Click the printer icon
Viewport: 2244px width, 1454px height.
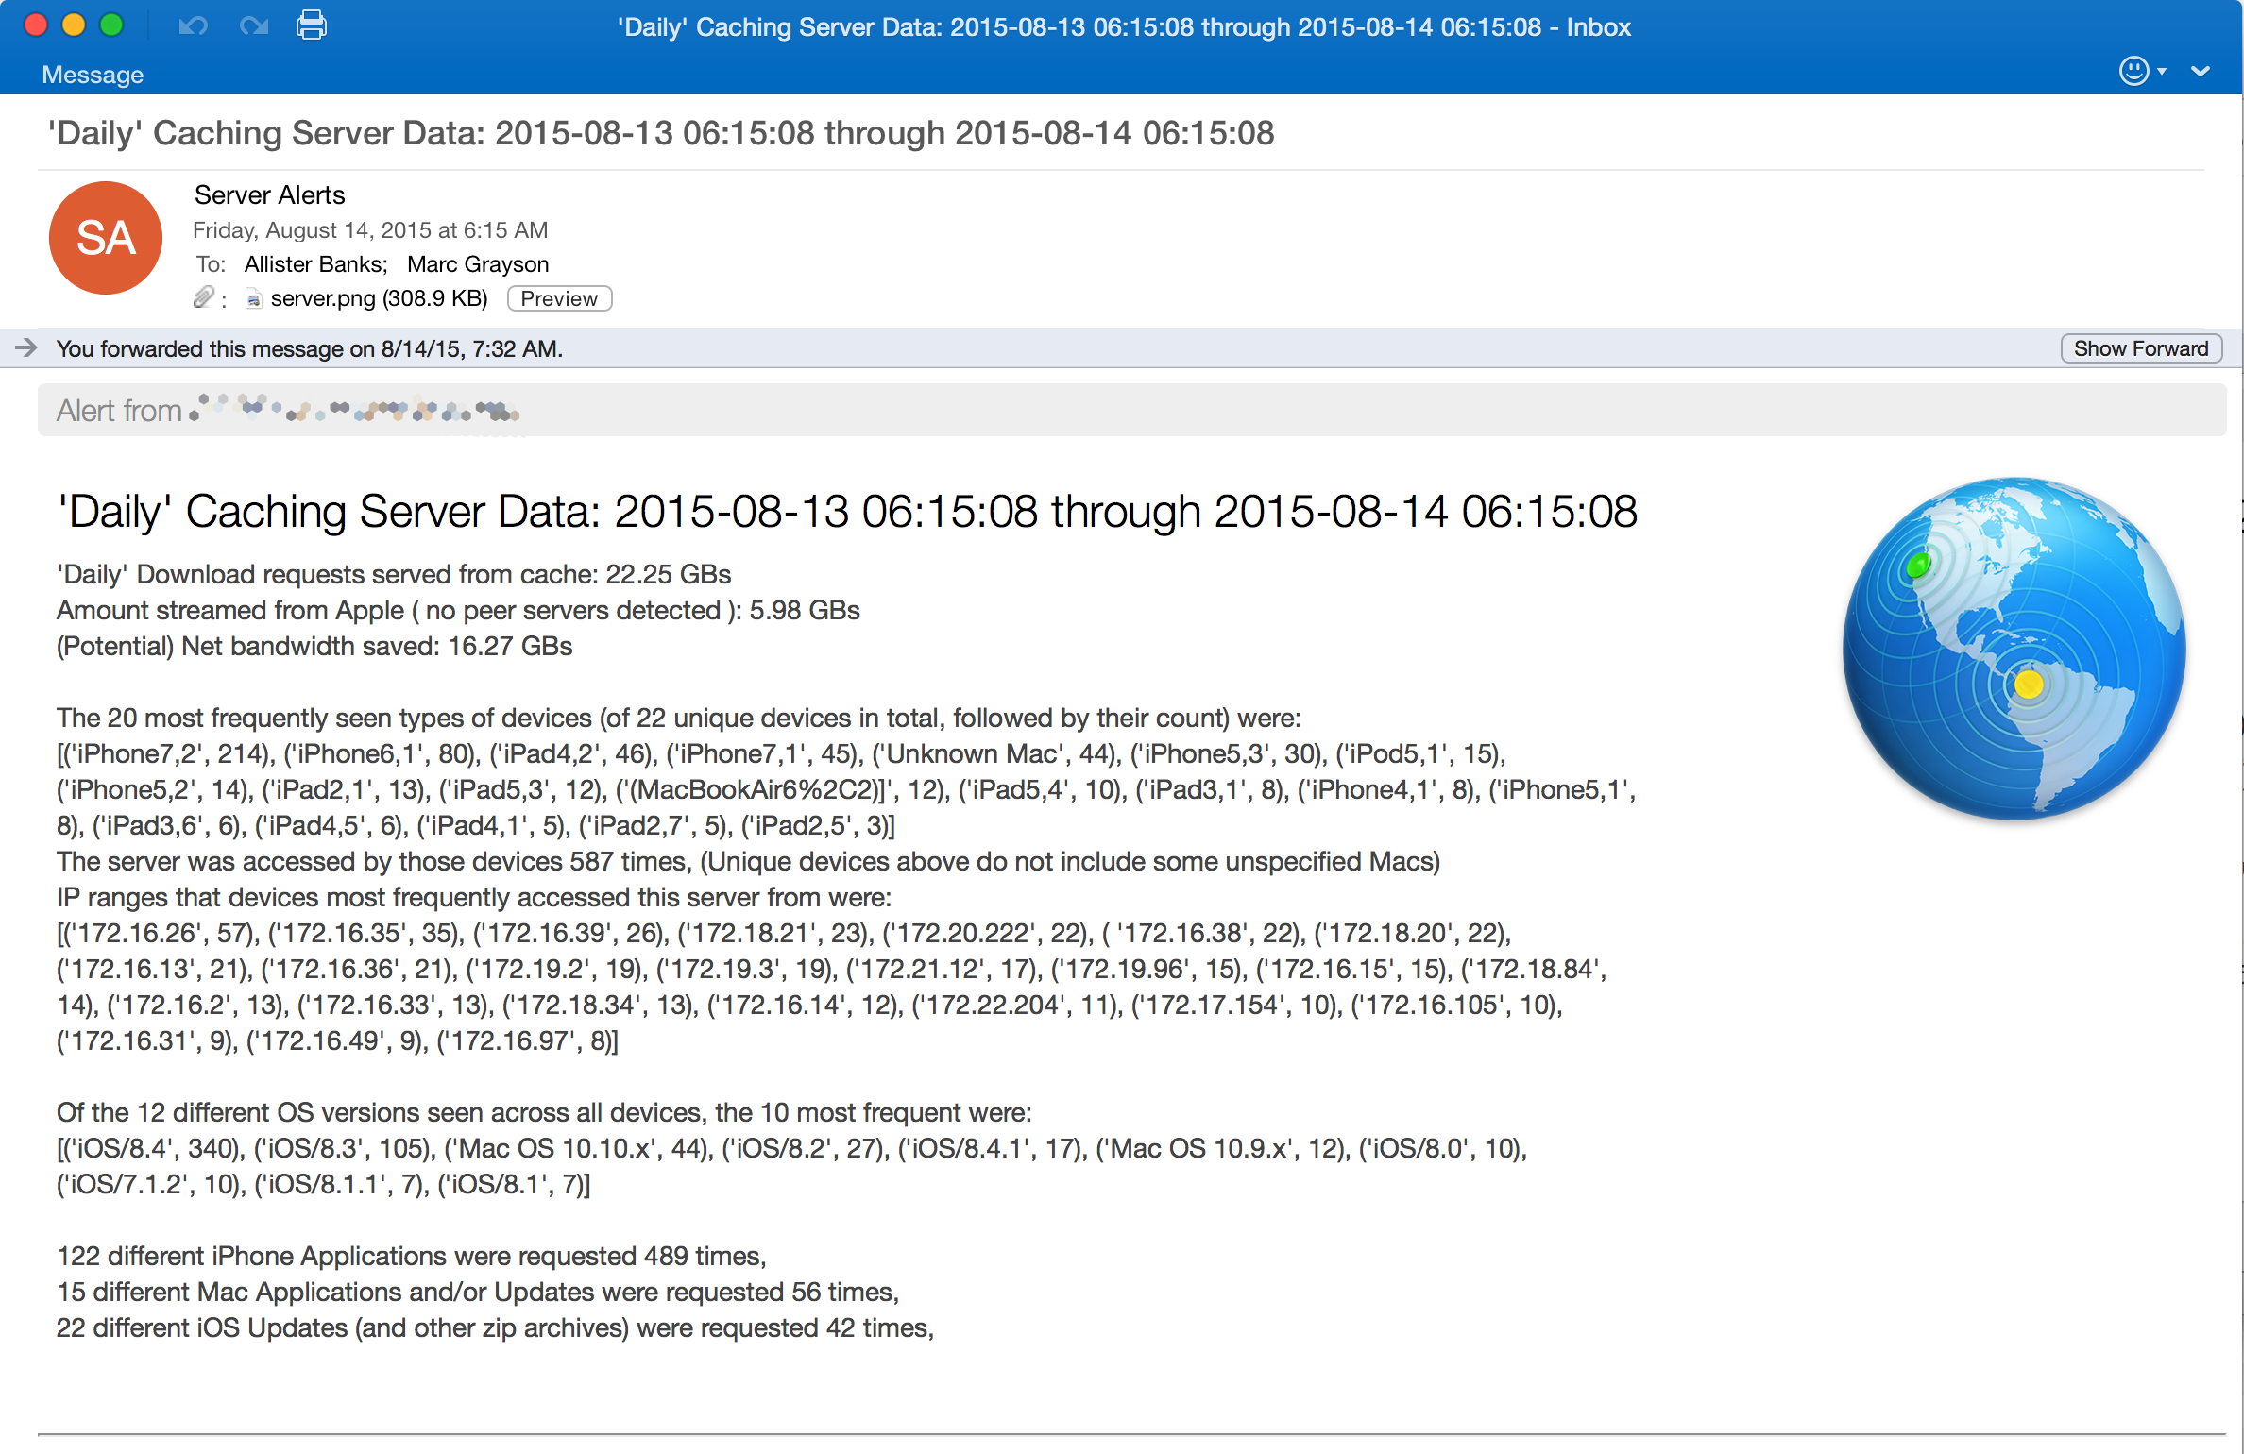click(312, 25)
